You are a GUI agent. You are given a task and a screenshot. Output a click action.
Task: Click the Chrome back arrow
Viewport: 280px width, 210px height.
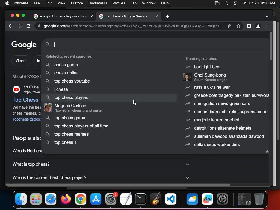coord(11,26)
